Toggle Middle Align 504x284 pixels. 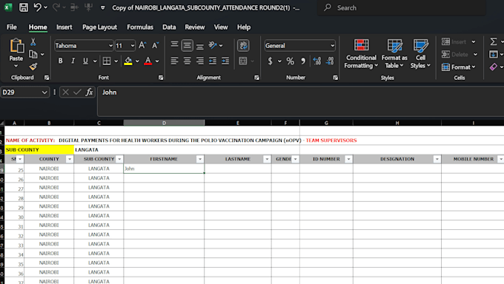coord(187,45)
